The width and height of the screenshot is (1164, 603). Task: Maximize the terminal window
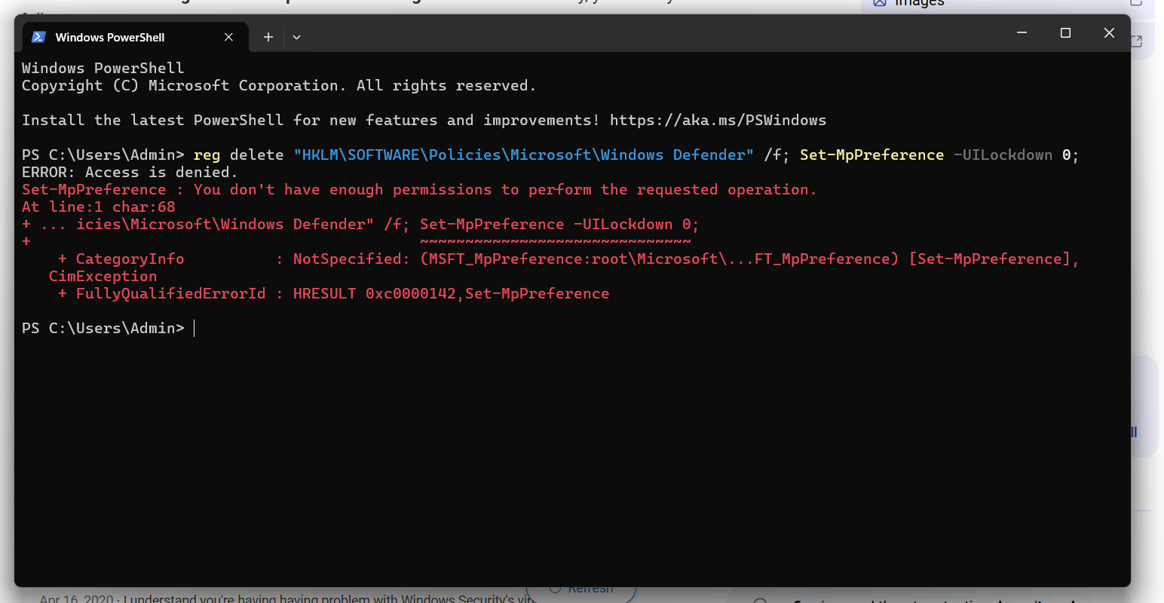coord(1065,32)
